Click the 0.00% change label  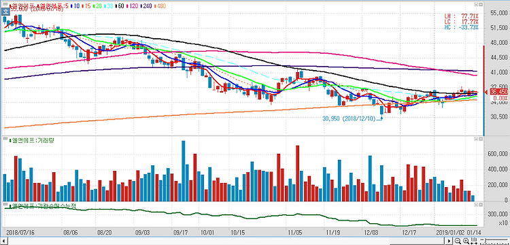[x=500, y=98]
